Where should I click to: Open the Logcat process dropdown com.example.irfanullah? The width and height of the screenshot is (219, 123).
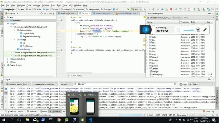[x=44, y=84]
